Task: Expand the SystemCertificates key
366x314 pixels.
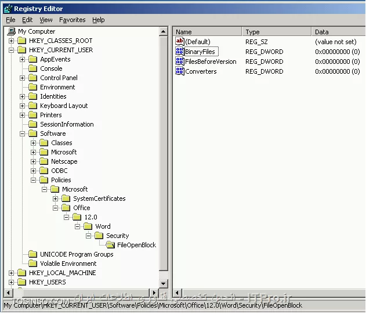Action: point(55,199)
